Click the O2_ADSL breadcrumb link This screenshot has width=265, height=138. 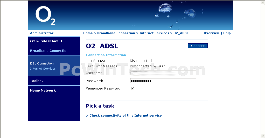point(181,33)
